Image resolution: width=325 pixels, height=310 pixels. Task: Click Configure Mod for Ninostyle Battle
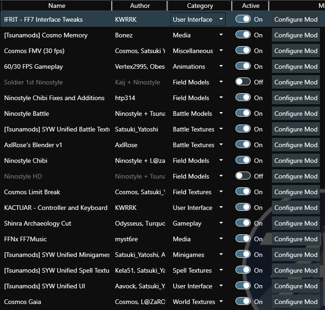coord(295,113)
